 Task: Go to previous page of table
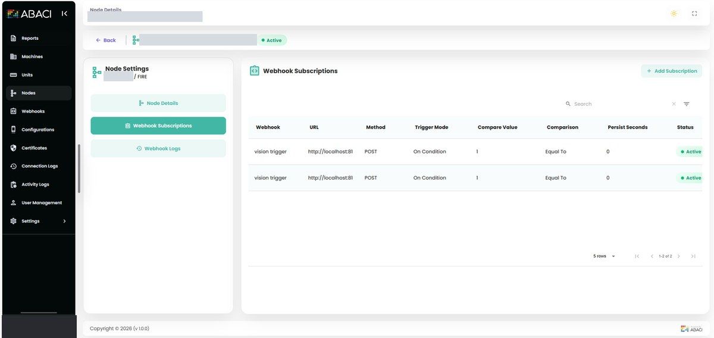(652, 256)
